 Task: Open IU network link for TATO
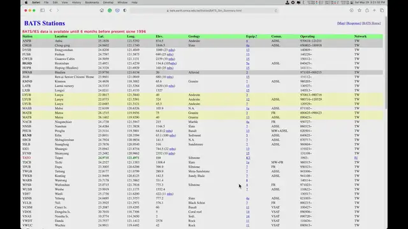[x=356, y=158]
